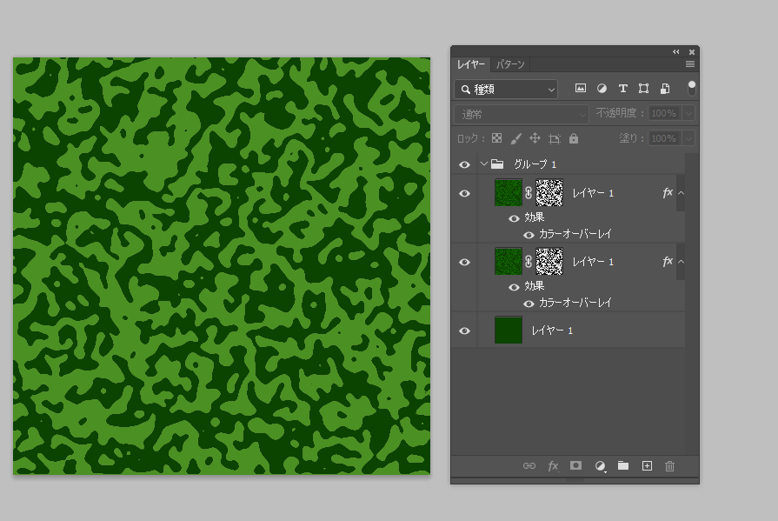778x521 pixels.
Task: Toggle layer filtering switch on or off
Action: coord(692,88)
